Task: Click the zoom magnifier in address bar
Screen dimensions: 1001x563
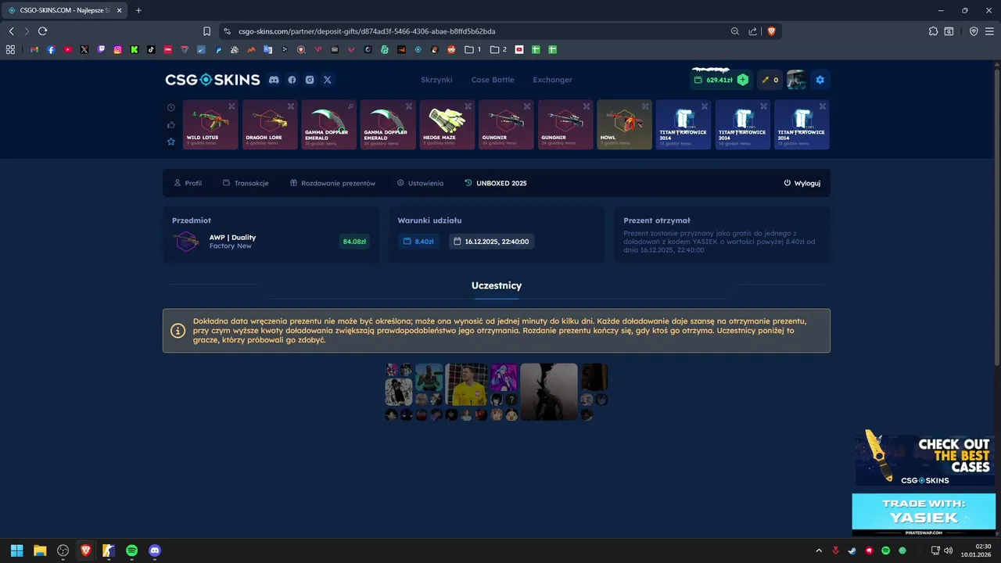Action: (x=735, y=31)
